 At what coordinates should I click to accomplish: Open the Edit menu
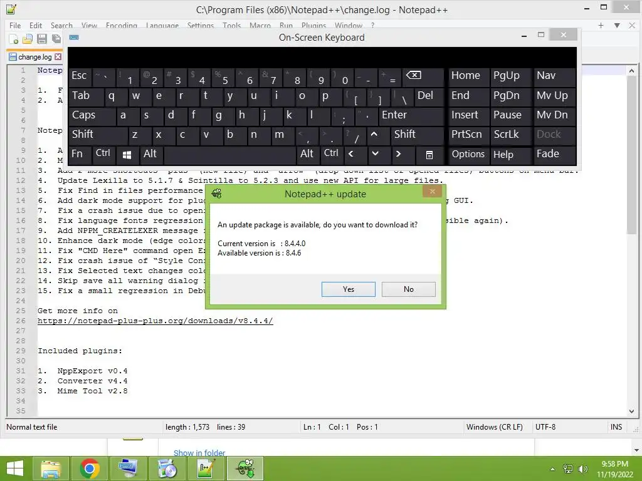pyautogui.click(x=36, y=25)
